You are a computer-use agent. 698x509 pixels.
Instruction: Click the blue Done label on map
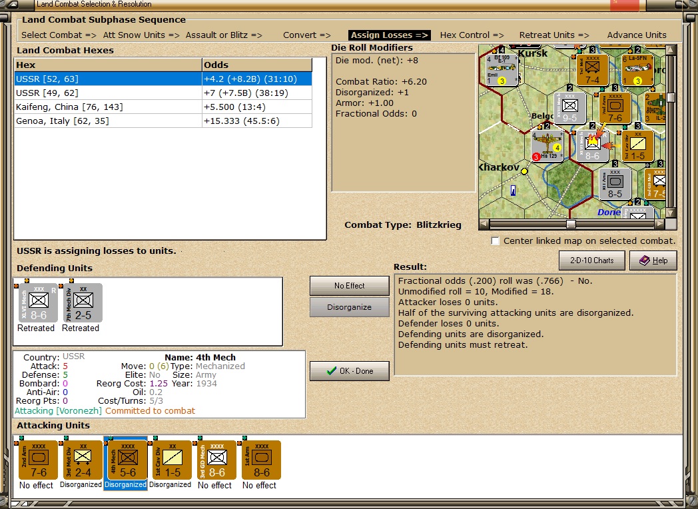point(609,213)
